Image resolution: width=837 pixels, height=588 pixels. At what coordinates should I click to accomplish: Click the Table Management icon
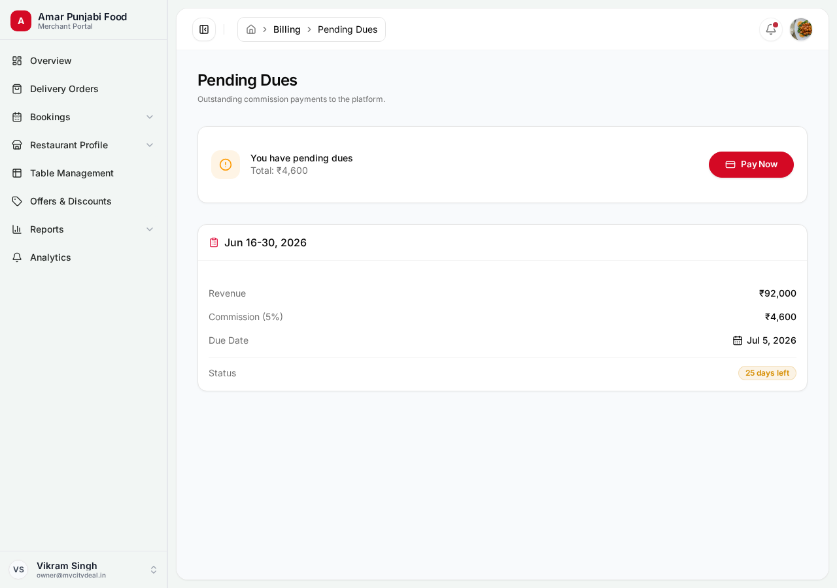(17, 173)
